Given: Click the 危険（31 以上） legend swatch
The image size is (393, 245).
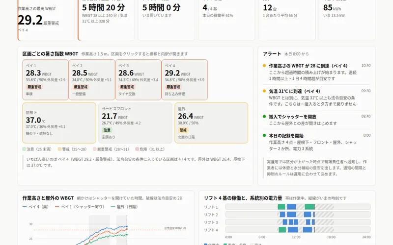Looking at the screenshot, I should [x=137, y=149].
